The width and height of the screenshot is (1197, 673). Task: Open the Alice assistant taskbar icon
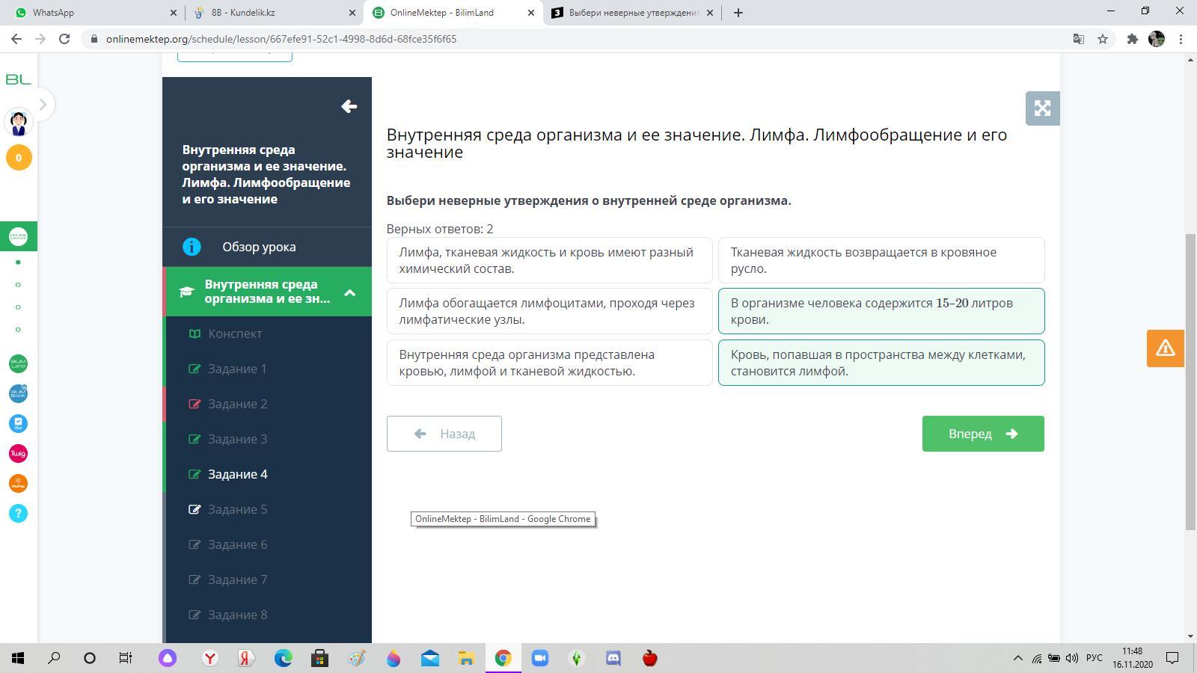click(x=167, y=658)
